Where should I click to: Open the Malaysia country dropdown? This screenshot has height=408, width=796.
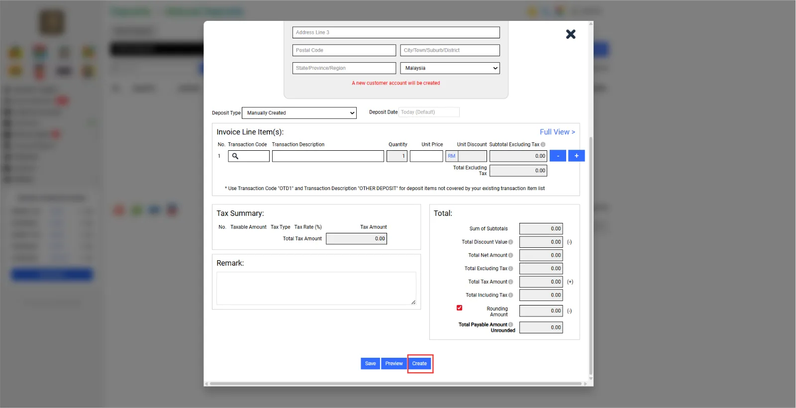pyautogui.click(x=450, y=68)
